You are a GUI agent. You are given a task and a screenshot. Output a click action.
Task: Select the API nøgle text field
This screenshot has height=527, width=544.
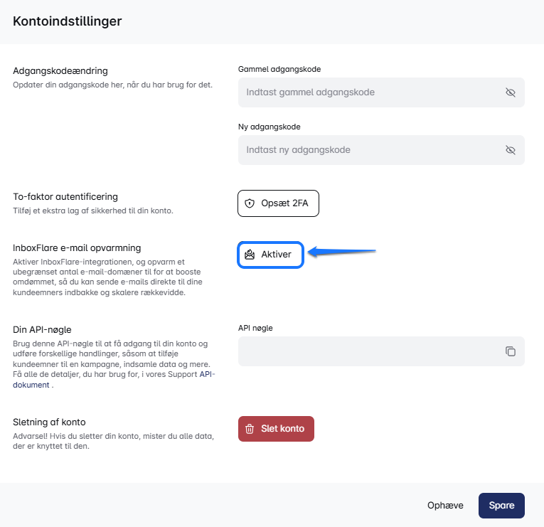[370, 351]
